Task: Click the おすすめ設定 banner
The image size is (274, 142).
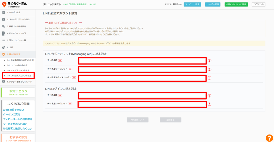Action: coord(18,138)
